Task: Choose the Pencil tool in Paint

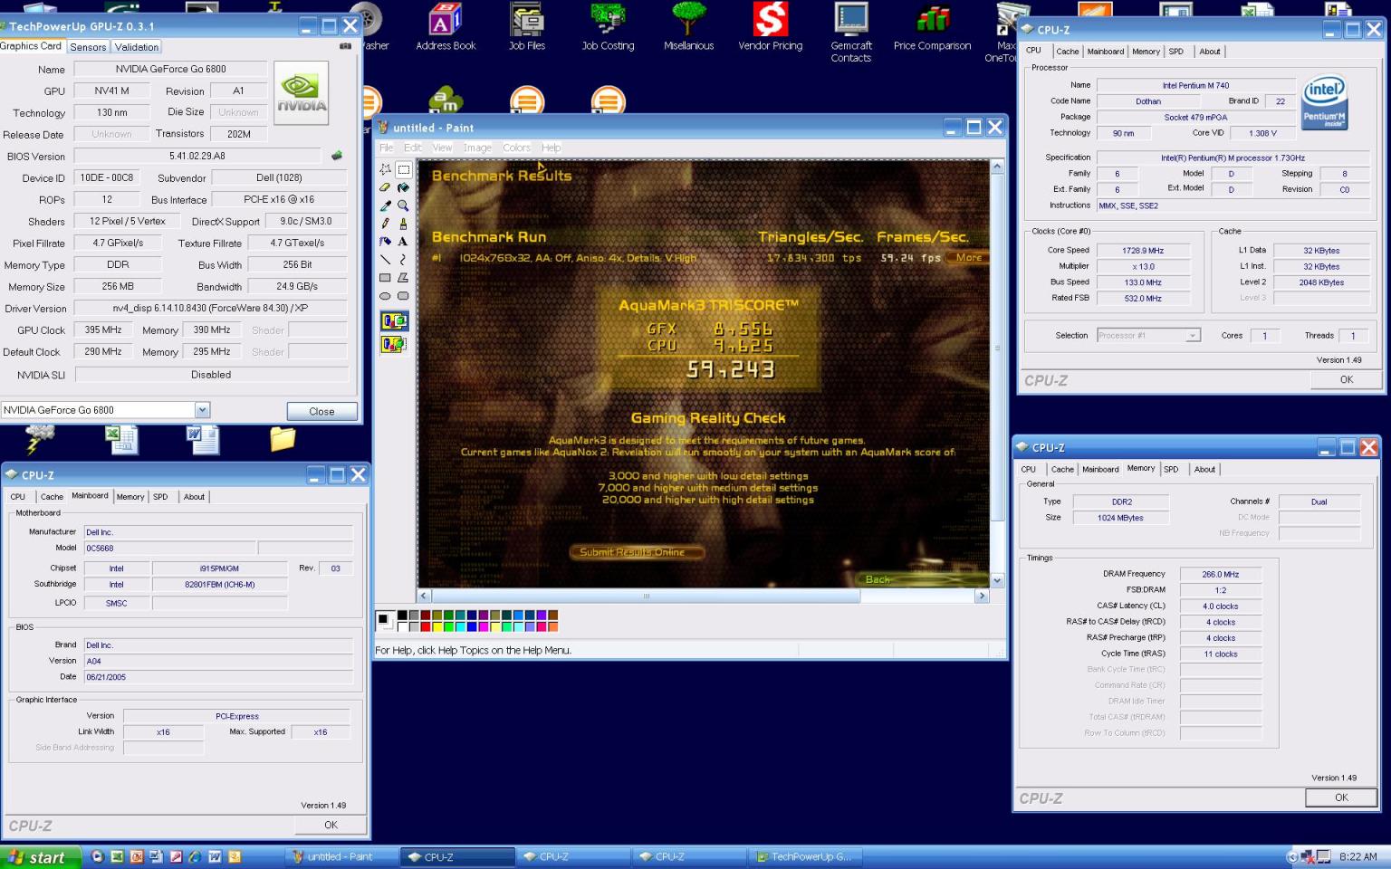Action: tap(385, 223)
